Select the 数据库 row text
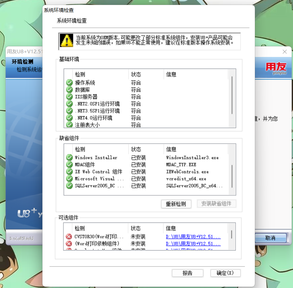293x288 pixels. pyautogui.click(x=82, y=90)
